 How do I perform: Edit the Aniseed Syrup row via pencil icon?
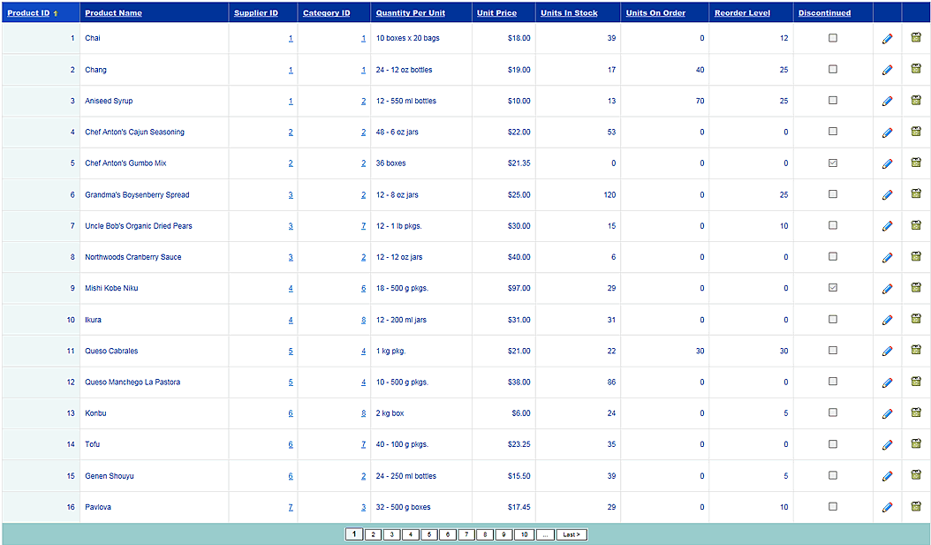pyautogui.click(x=887, y=102)
